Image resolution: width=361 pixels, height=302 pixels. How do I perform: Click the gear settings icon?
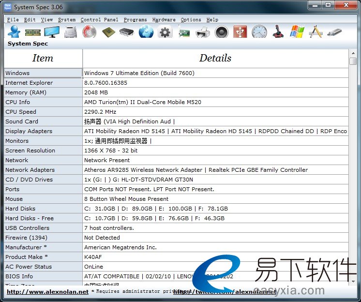tap(165, 32)
